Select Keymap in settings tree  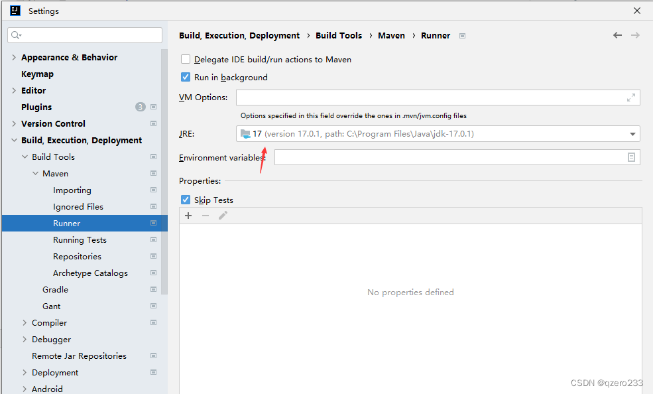tap(38, 74)
